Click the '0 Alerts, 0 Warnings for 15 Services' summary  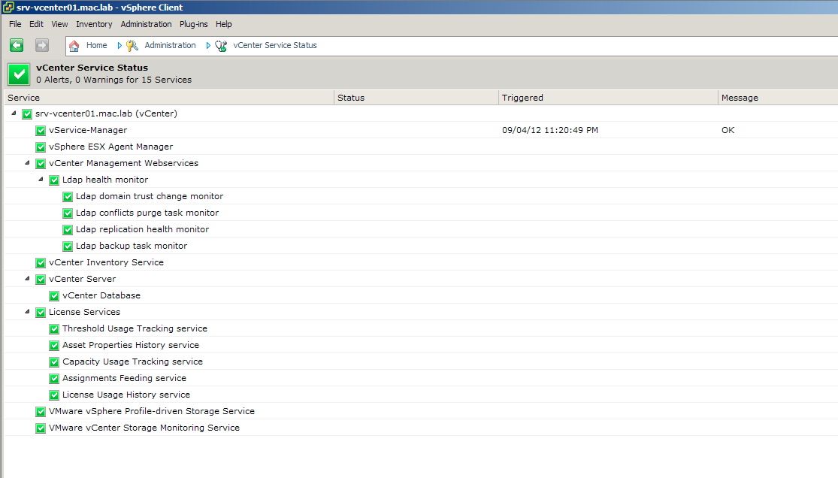click(113, 80)
